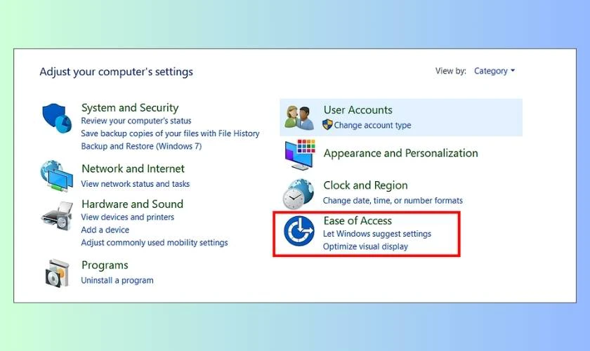Choose Add a device link
The image size is (590, 351).
tap(105, 230)
